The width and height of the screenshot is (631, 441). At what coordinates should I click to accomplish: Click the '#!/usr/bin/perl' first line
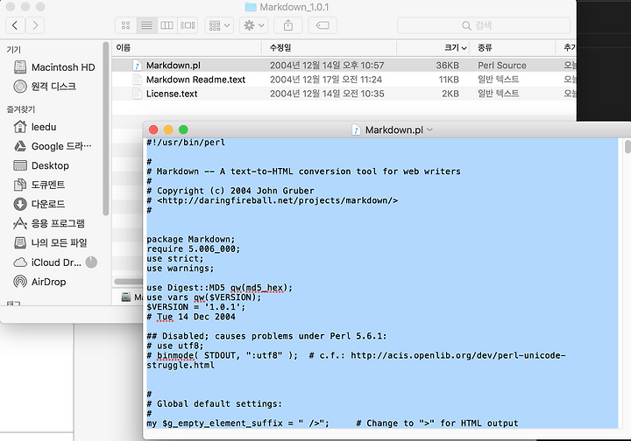coord(186,143)
